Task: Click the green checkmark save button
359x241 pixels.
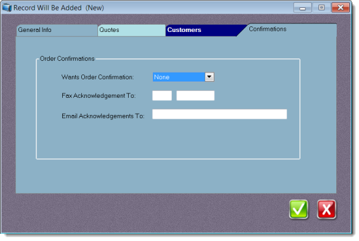Action: click(x=299, y=210)
